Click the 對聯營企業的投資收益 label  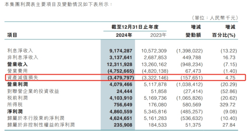(x=33, y=91)
